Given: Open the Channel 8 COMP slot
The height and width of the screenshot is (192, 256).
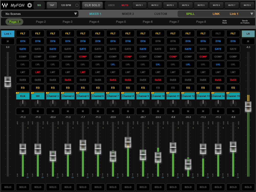Looking at the screenshot, I should [128, 57].
